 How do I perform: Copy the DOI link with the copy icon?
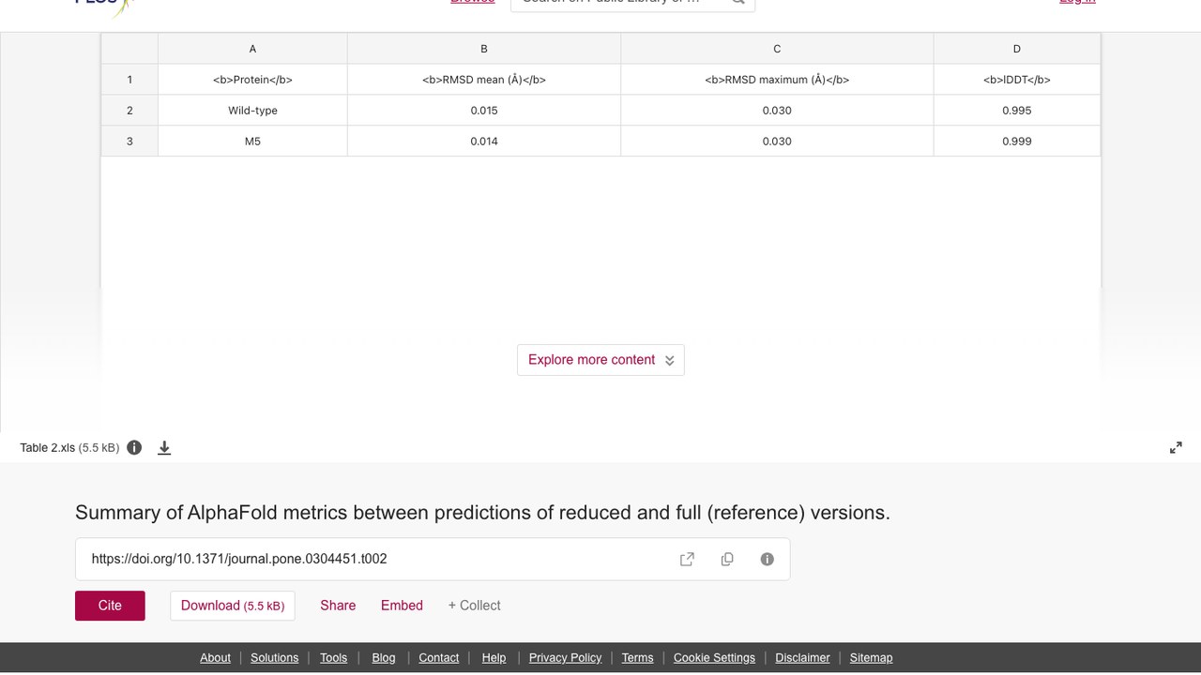[x=727, y=560]
